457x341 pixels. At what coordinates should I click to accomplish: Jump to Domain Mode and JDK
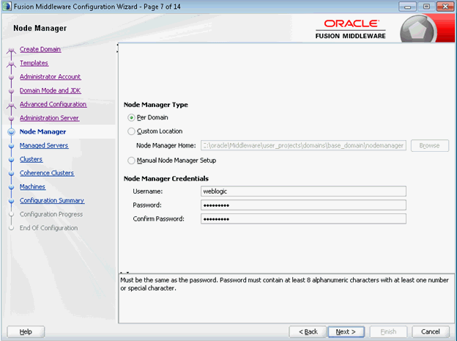coord(50,90)
